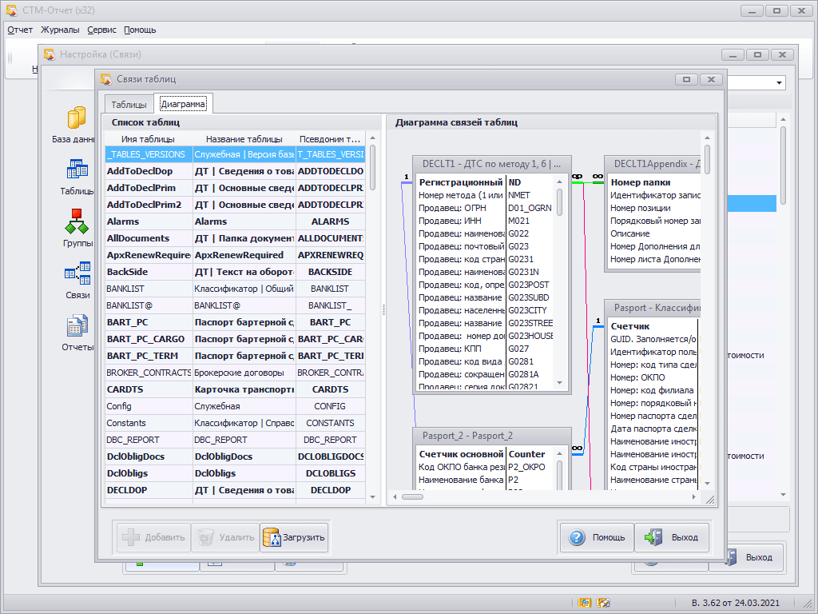818x614 pixels.
Task: Open the Журналы menu
Action: point(60,30)
